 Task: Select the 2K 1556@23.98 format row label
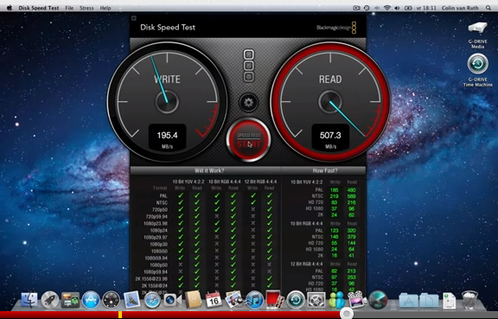tap(151, 278)
